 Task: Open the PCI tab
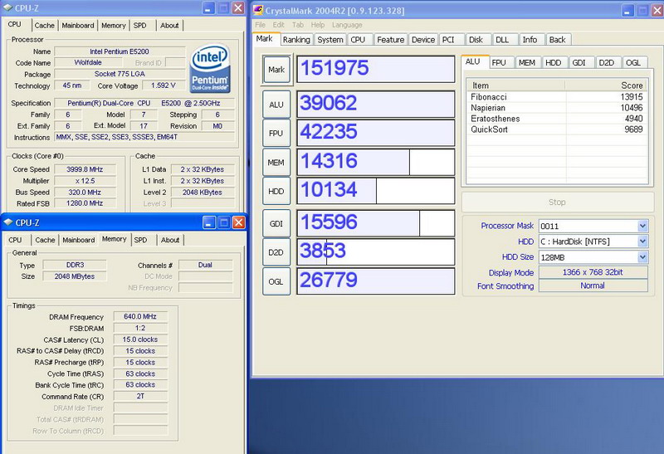pos(452,40)
